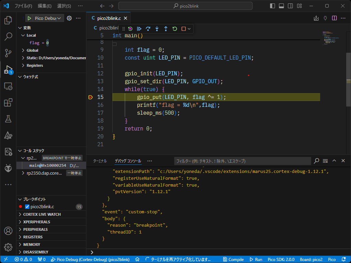Open the Explorer view in activity bar
351x263 pixels.
[8, 20]
